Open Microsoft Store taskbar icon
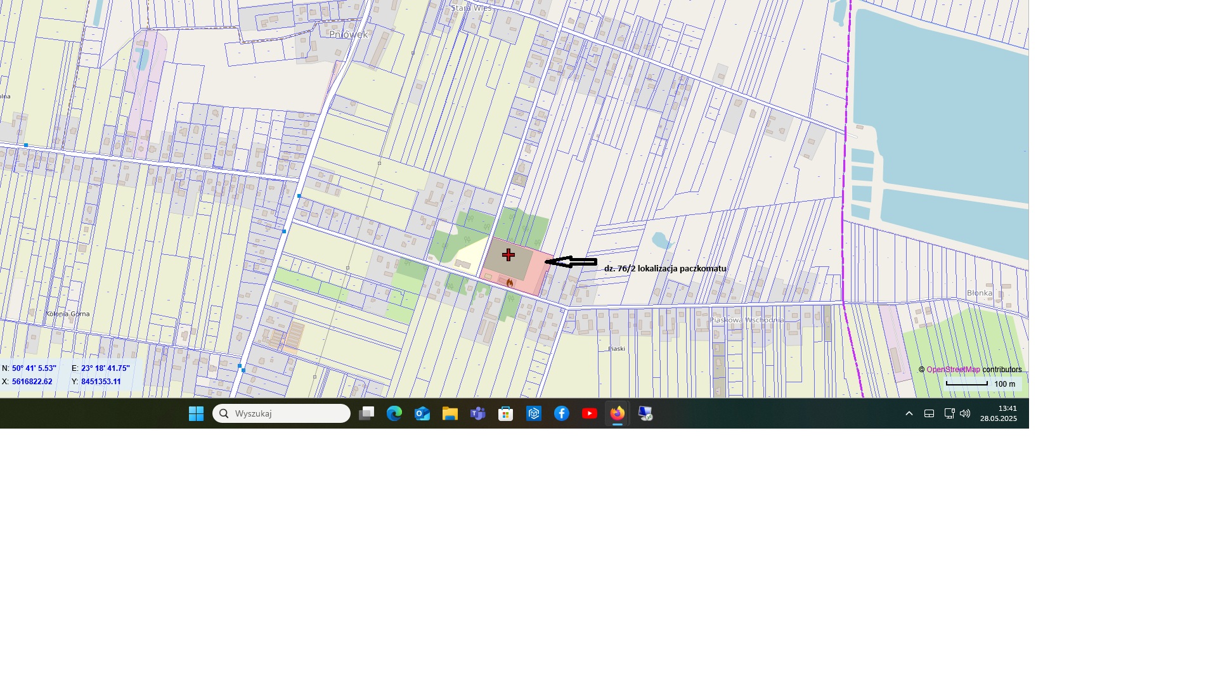Viewport: 1218px width, 686px height. [506, 414]
